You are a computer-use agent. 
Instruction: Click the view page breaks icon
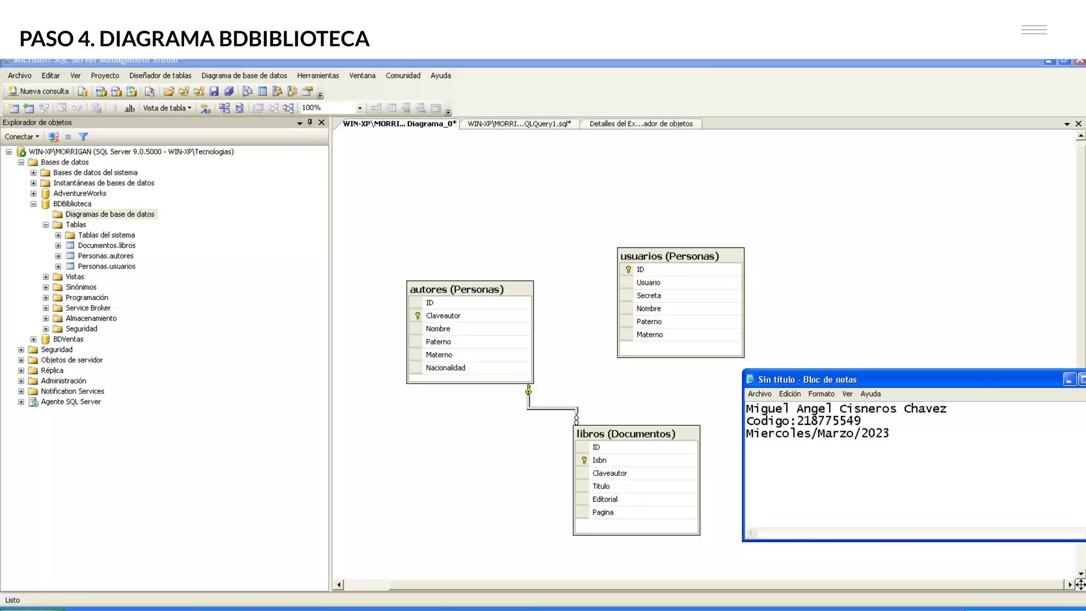tap(224, 108)
